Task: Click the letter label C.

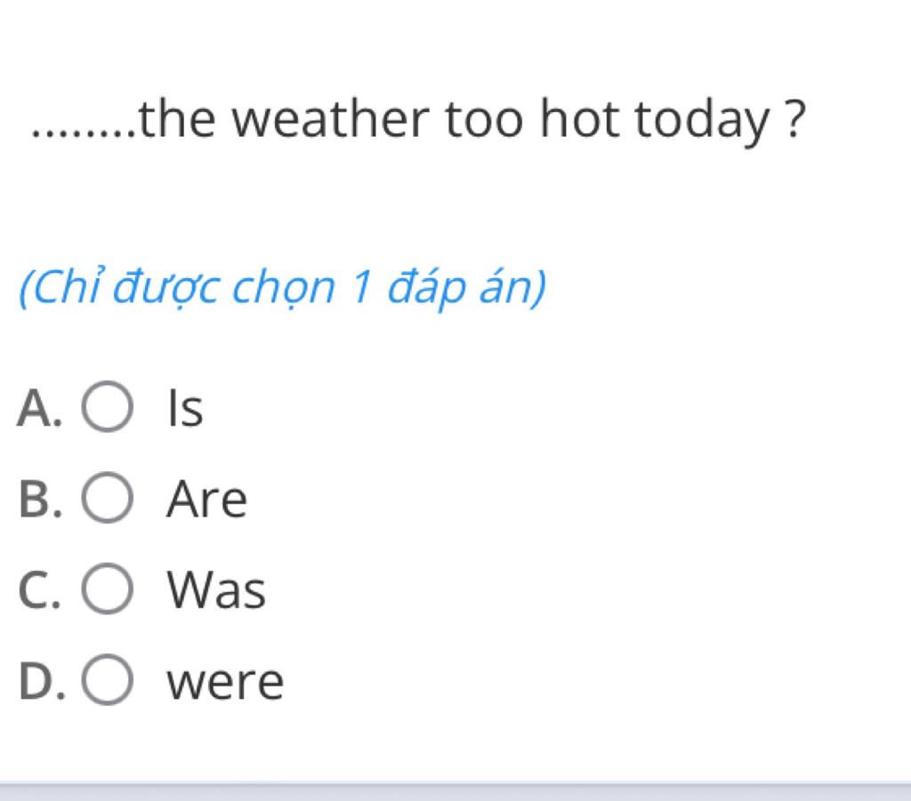Action: pyautogui.click(x=39, y=589)
